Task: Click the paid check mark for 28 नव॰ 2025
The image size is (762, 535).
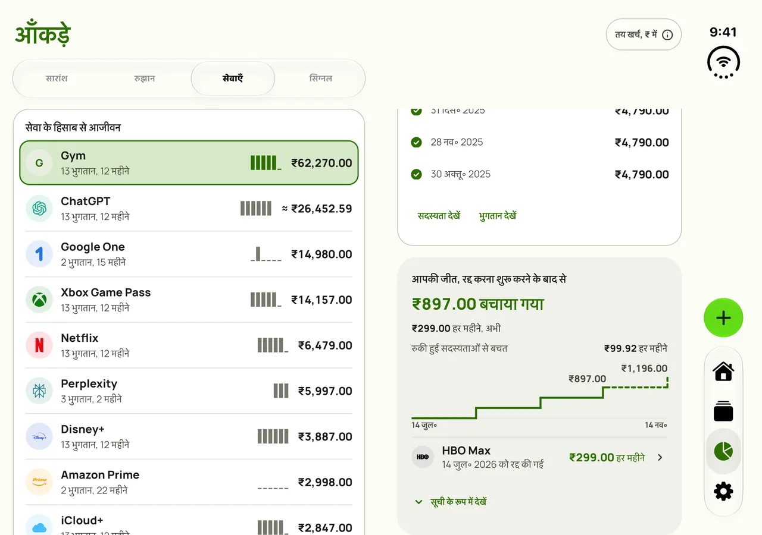Action: pos(417,142)
